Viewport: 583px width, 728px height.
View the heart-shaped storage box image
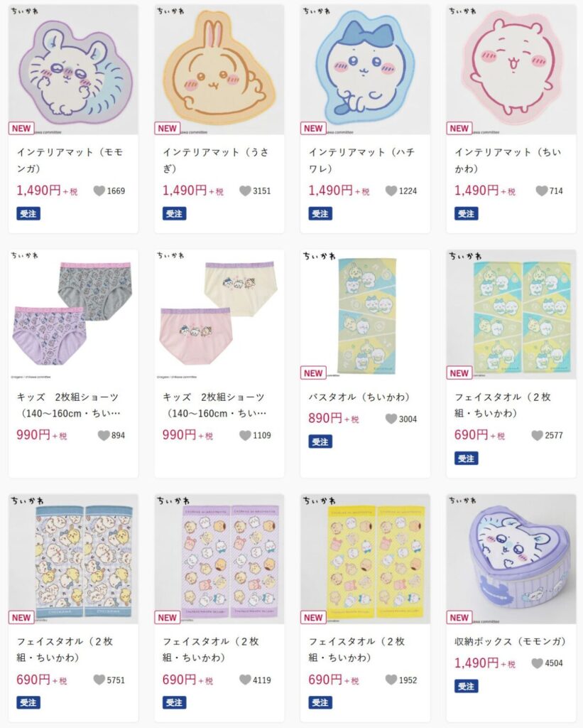tap(511, 559)
